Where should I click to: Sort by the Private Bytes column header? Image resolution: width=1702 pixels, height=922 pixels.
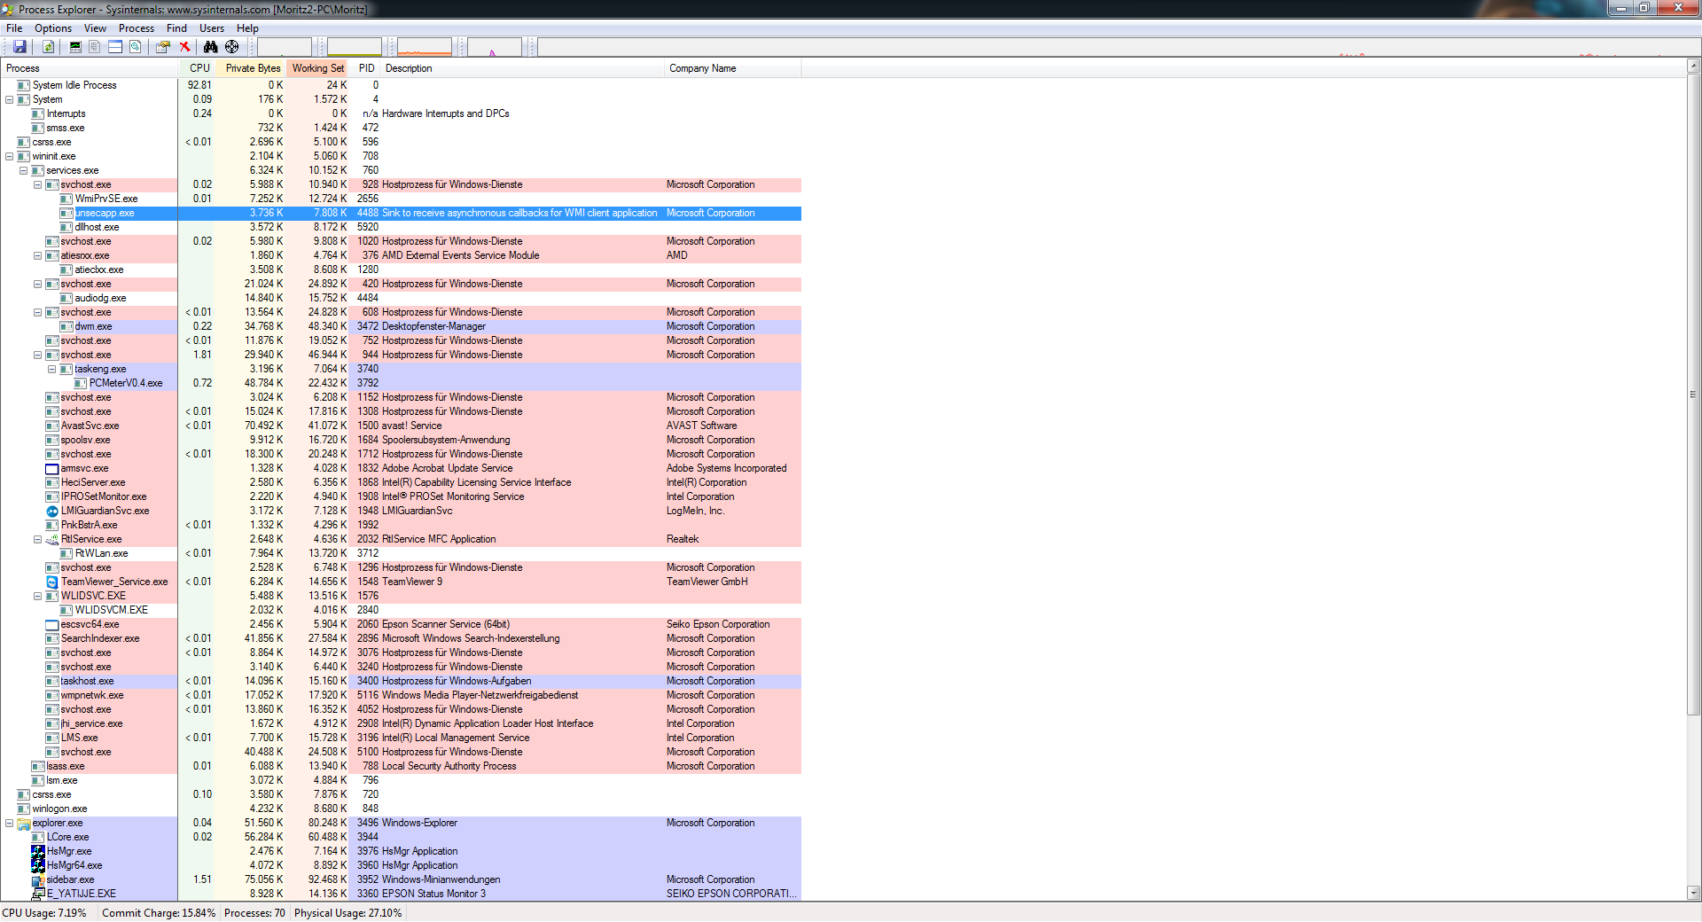tap(250, 68)
